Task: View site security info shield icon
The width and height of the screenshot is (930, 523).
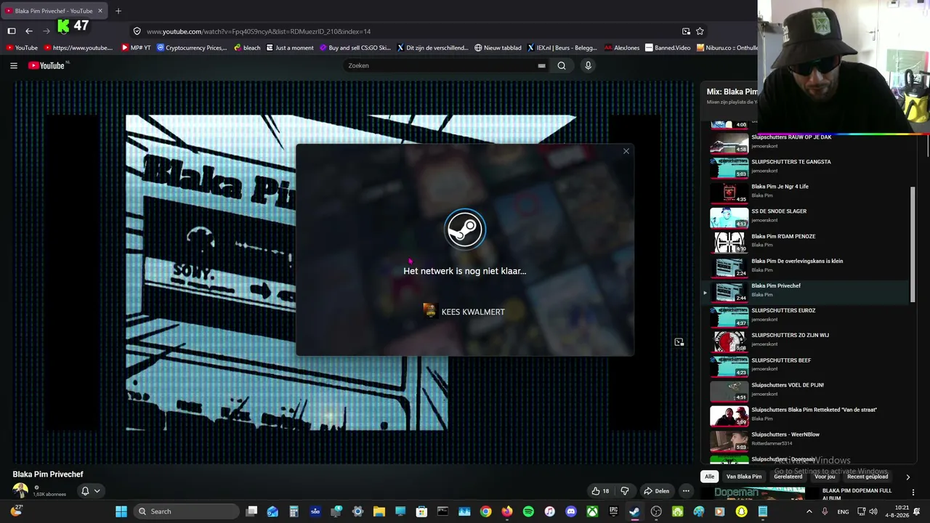Action: tap(137, 31)
